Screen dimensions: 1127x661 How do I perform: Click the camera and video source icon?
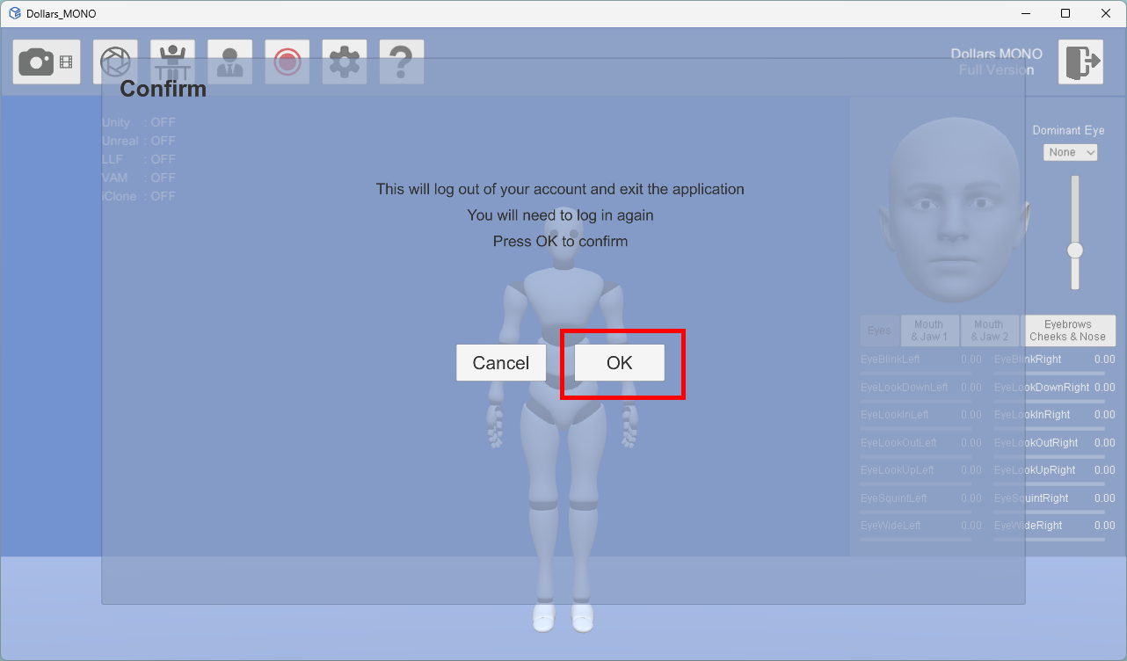click(47, 62)
